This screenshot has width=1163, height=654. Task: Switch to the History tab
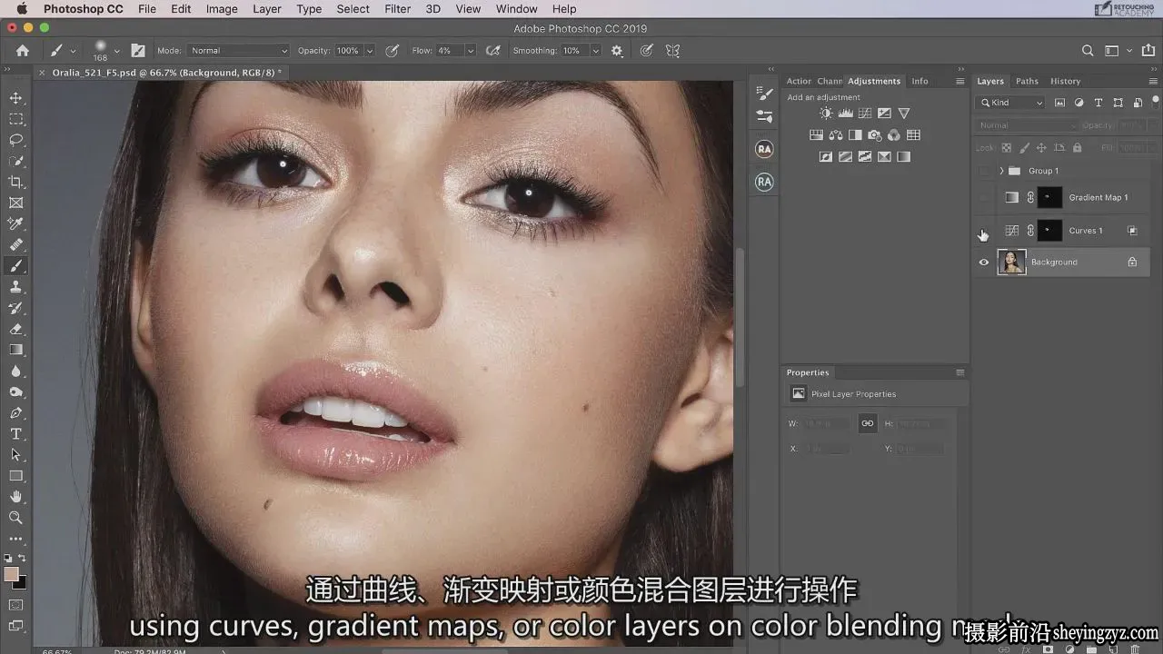pos(1065,81)
